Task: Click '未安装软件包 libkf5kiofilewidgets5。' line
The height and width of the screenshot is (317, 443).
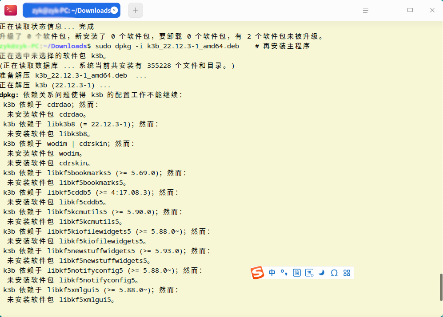Action: click(76, 241)
